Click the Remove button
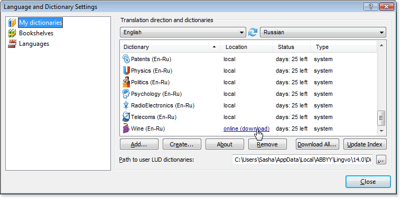 pyautogui.click(x=267, y=144)
